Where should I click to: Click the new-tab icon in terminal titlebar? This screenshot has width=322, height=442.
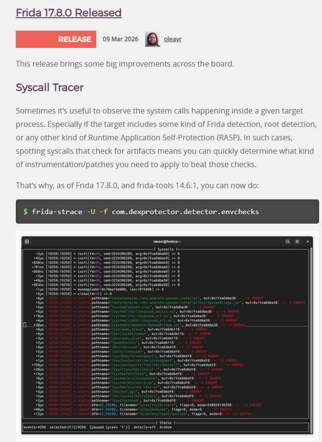[27, 241]
